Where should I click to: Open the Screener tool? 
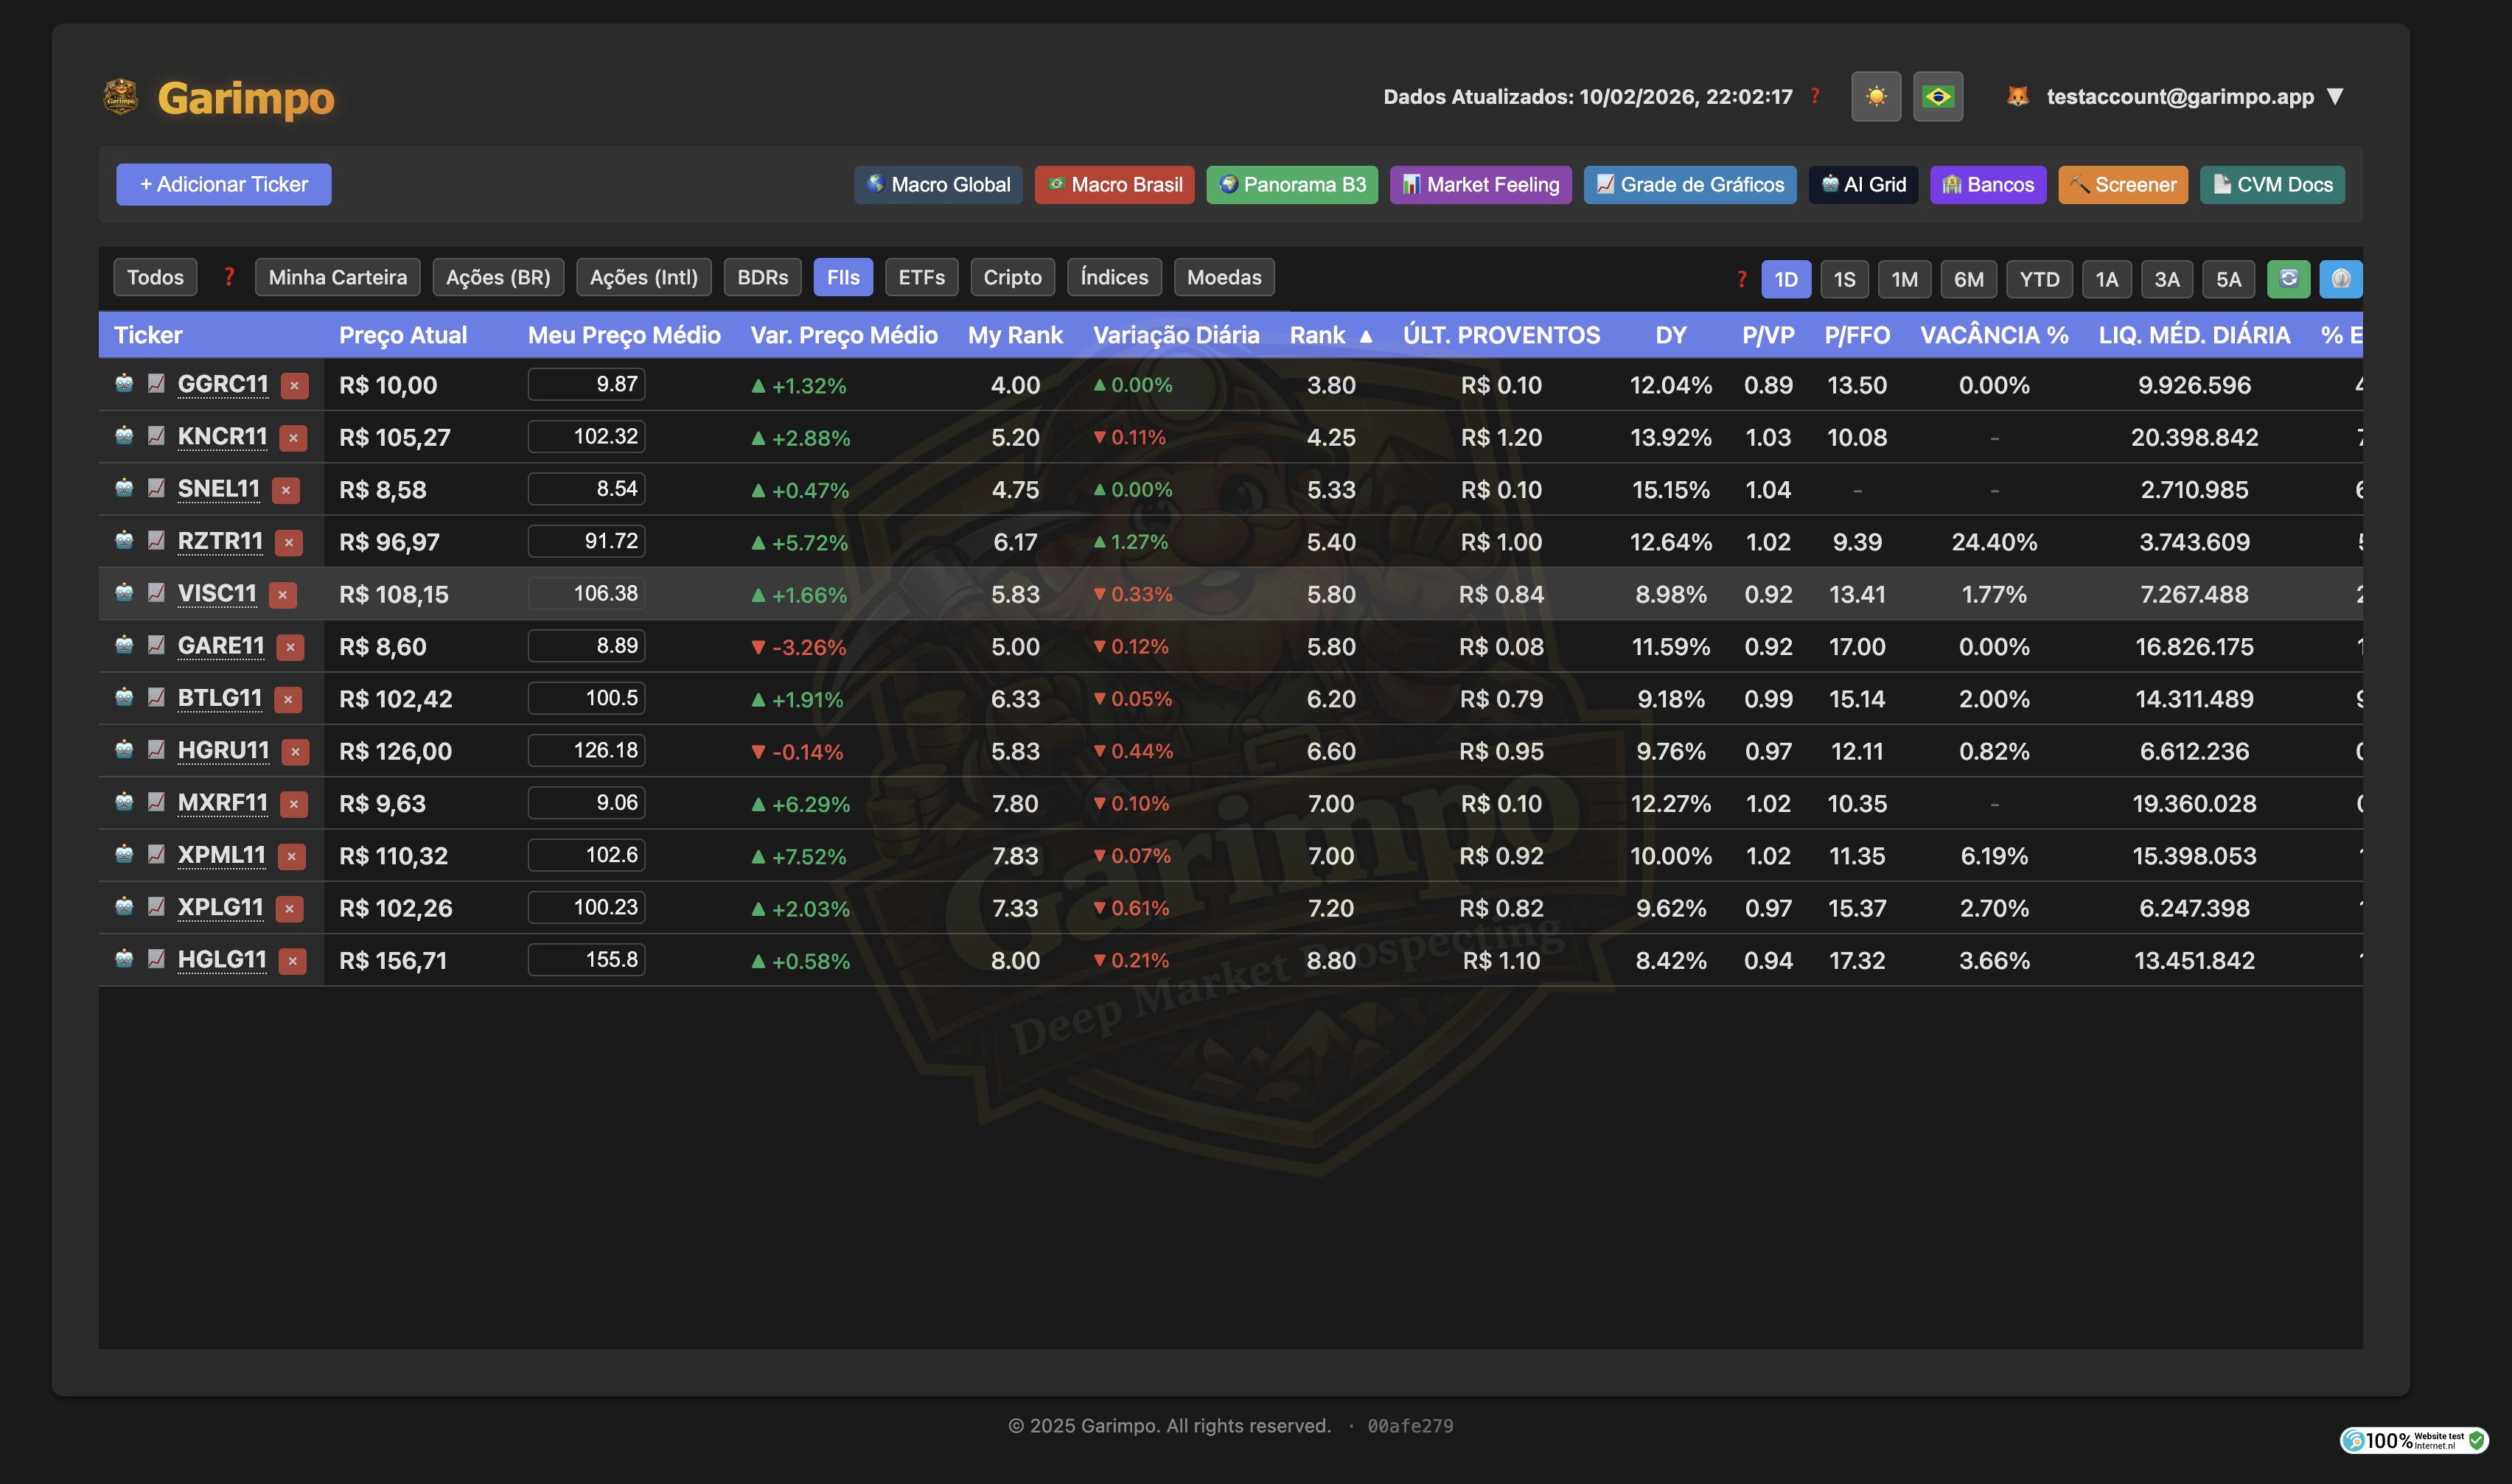2122,184
